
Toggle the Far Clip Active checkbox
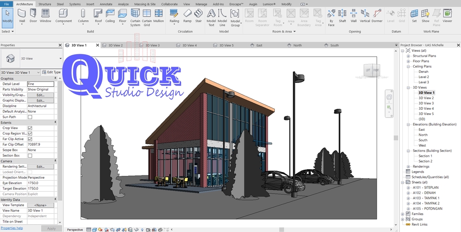tap(30, 139)
